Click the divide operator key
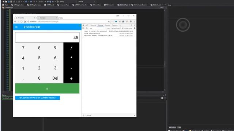Viewport: 234px width, 131px height. pyautogui.click(x=71, y=48)
